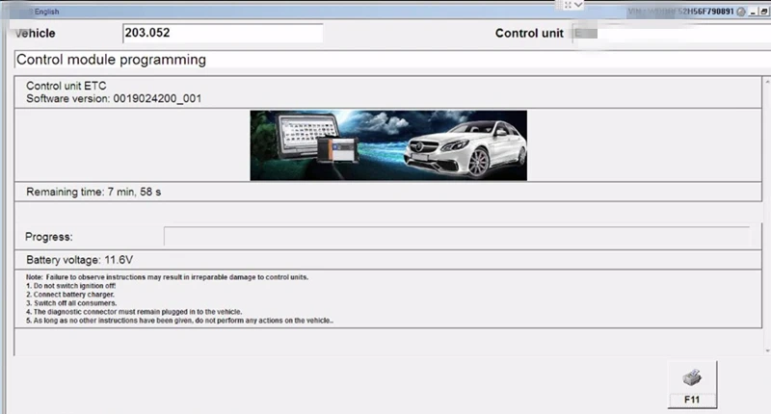Click the scrollbar down arrow
The width and height of the screenshot is (771, 414).
tap(767, 350)
